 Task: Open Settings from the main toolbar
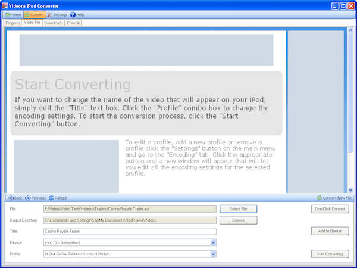click(57, 15)
